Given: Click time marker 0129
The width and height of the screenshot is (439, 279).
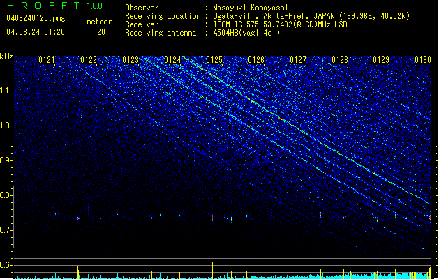Looking at the screenshot, I should pyautogui.click(x=381, y=60).
